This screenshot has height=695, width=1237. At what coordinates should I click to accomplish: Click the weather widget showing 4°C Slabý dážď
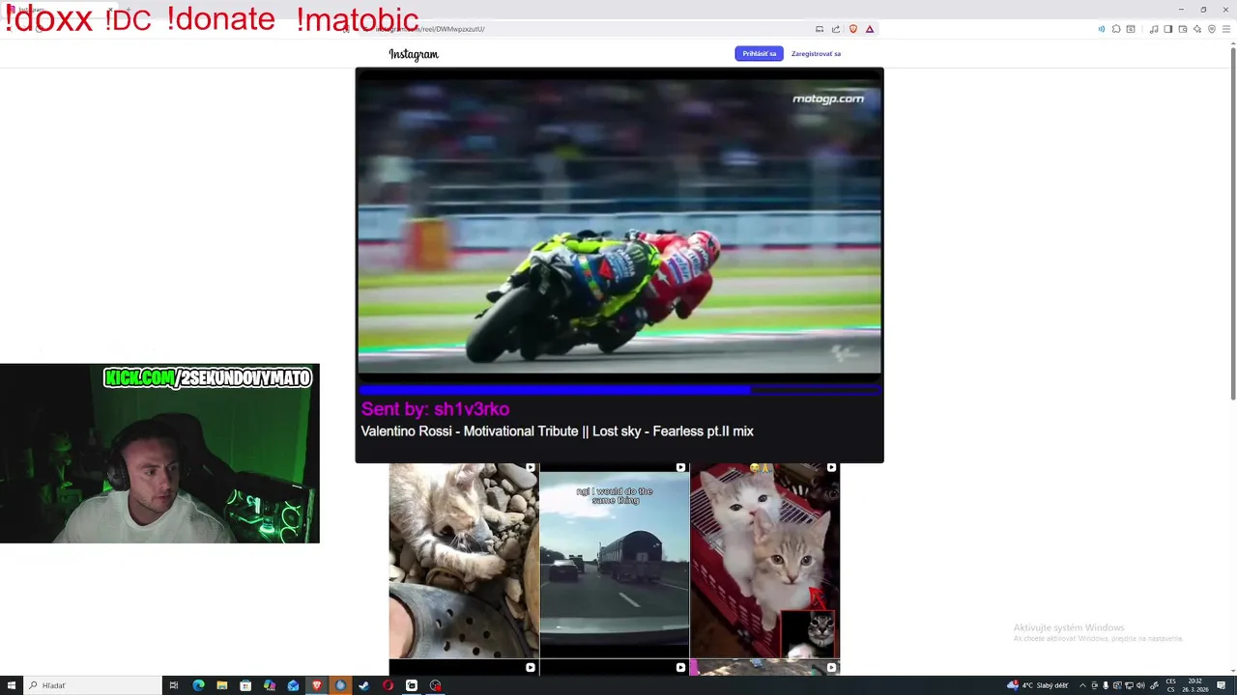(1038, 685)
